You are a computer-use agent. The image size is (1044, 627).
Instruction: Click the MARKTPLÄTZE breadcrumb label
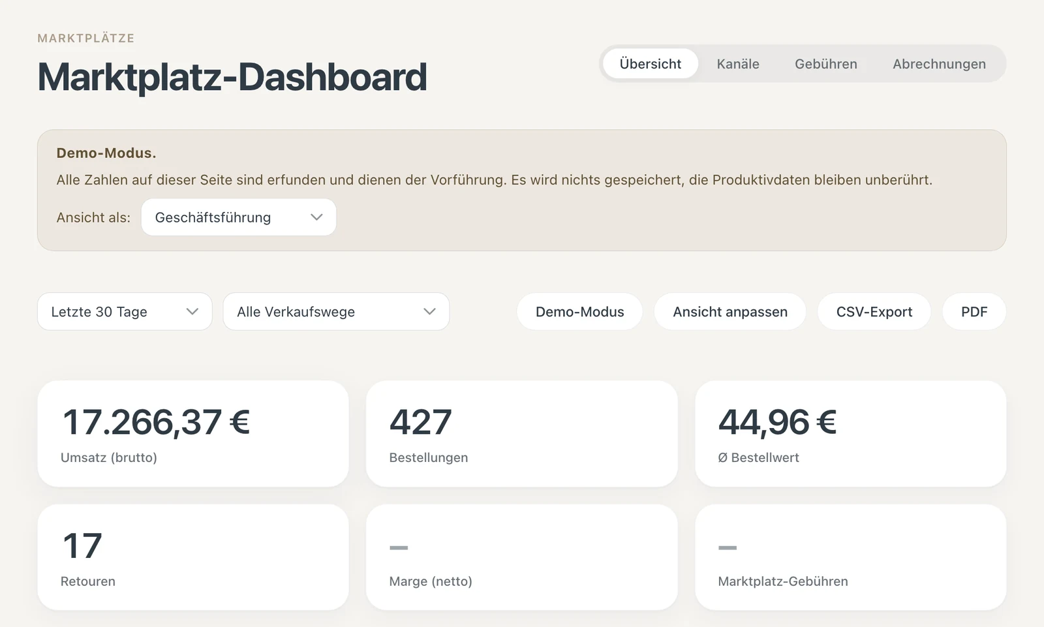86,38
